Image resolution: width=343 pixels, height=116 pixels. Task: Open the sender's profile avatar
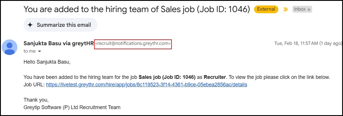(x=10, y=47)
